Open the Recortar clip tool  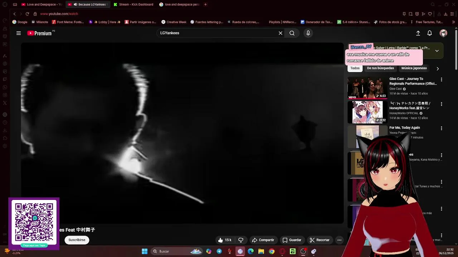pos(320,240)
